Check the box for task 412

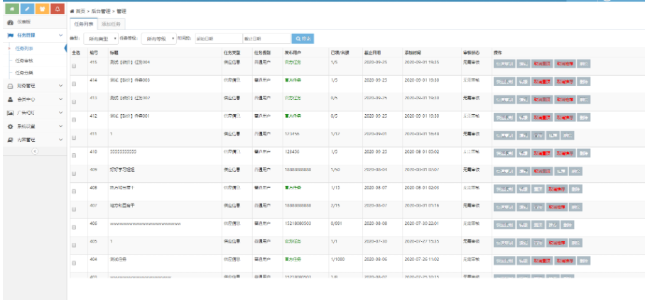pyautogui.click(x=74, y=120)
